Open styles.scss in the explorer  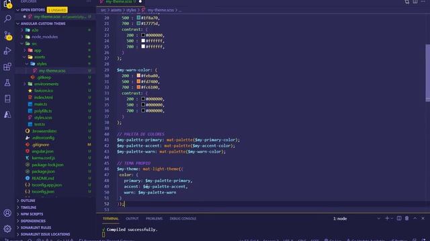(43, 118)
